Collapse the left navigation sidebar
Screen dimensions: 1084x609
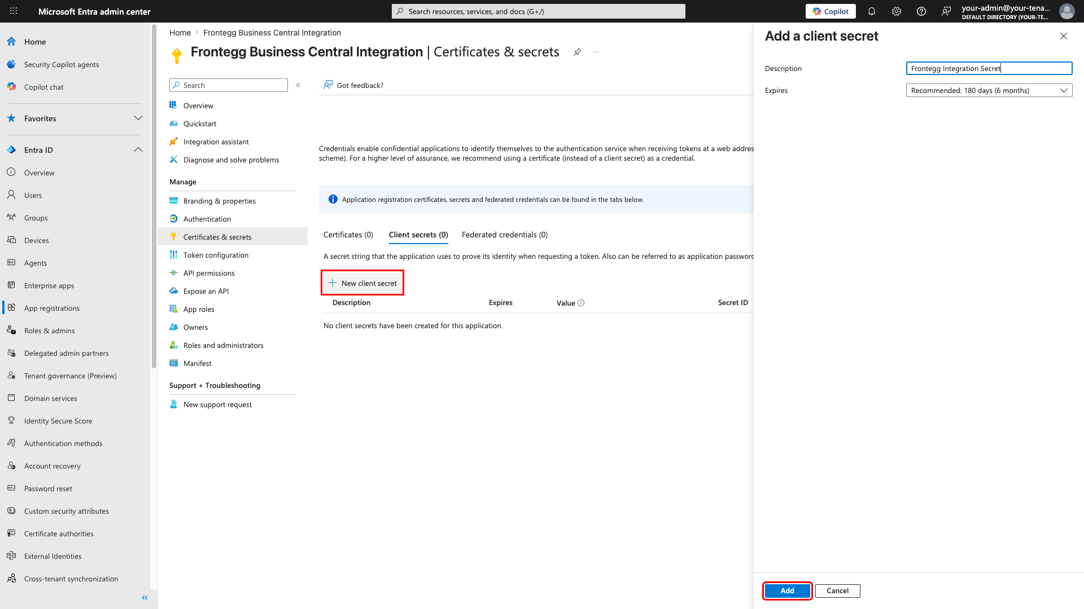[145, 598]
